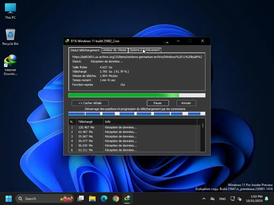Open the notification bell icon

[267, 199]
